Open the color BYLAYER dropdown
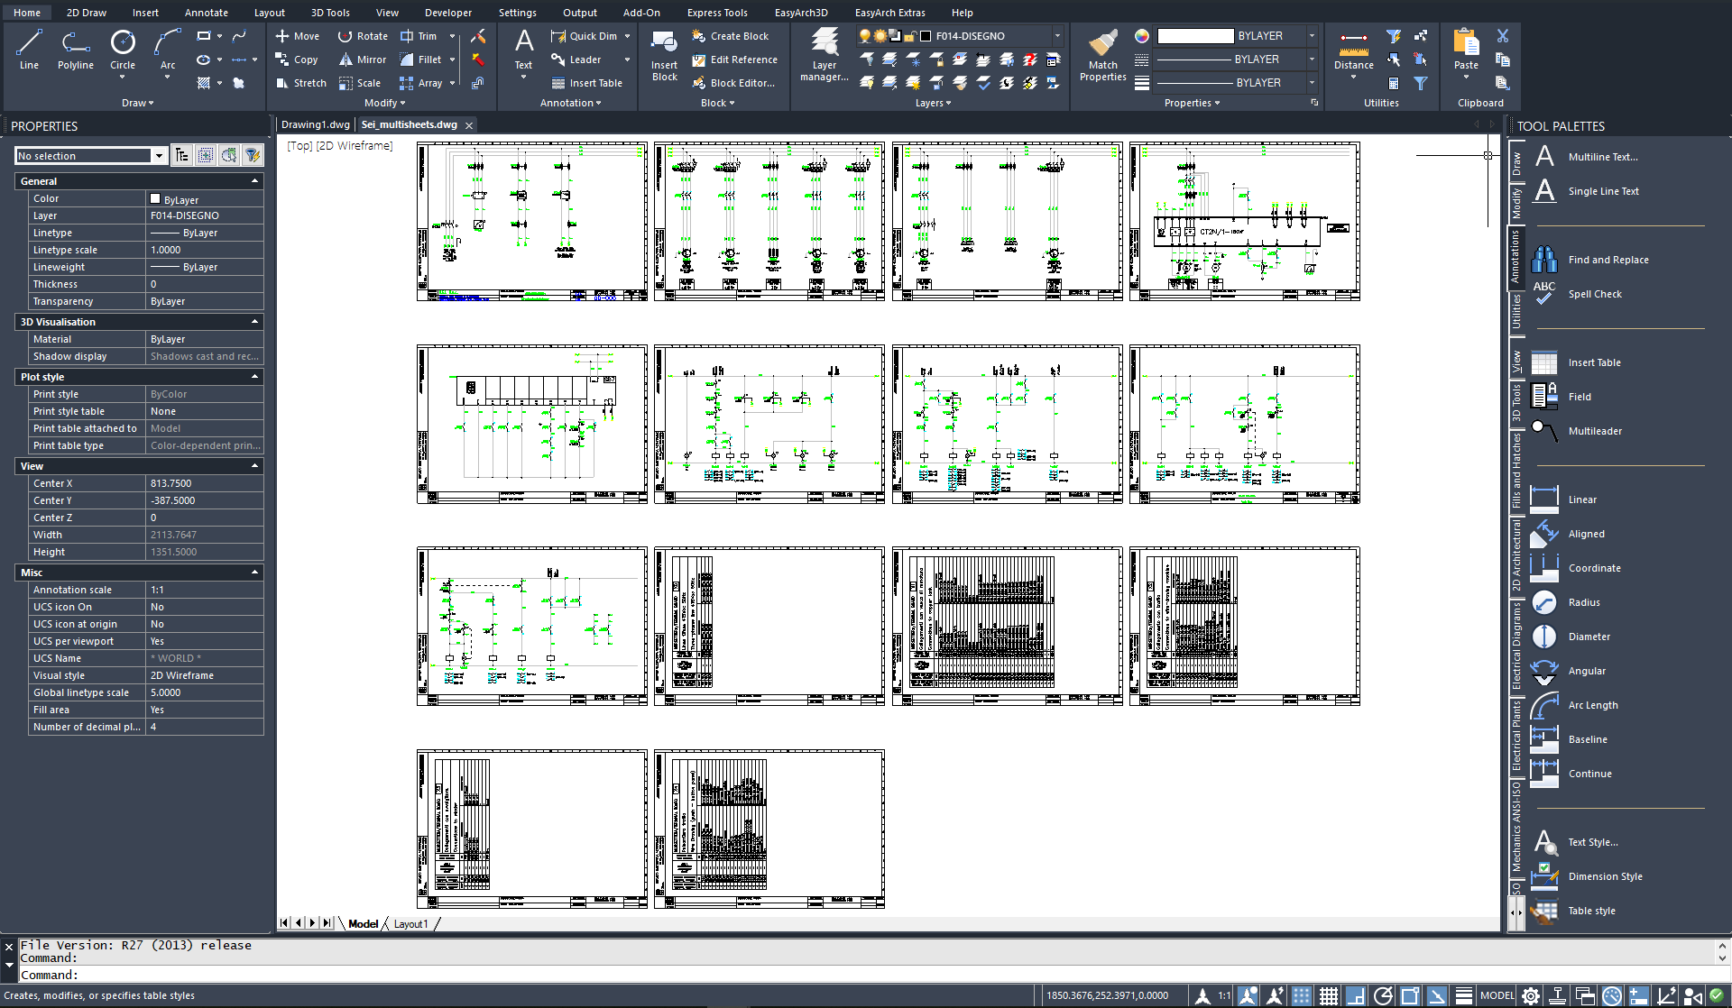1732x1008 pixels. click(1311, 36)
